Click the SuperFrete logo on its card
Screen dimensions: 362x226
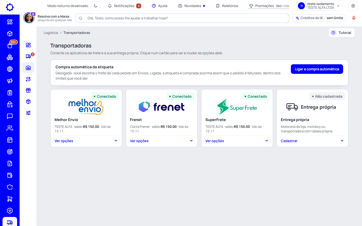237,107
